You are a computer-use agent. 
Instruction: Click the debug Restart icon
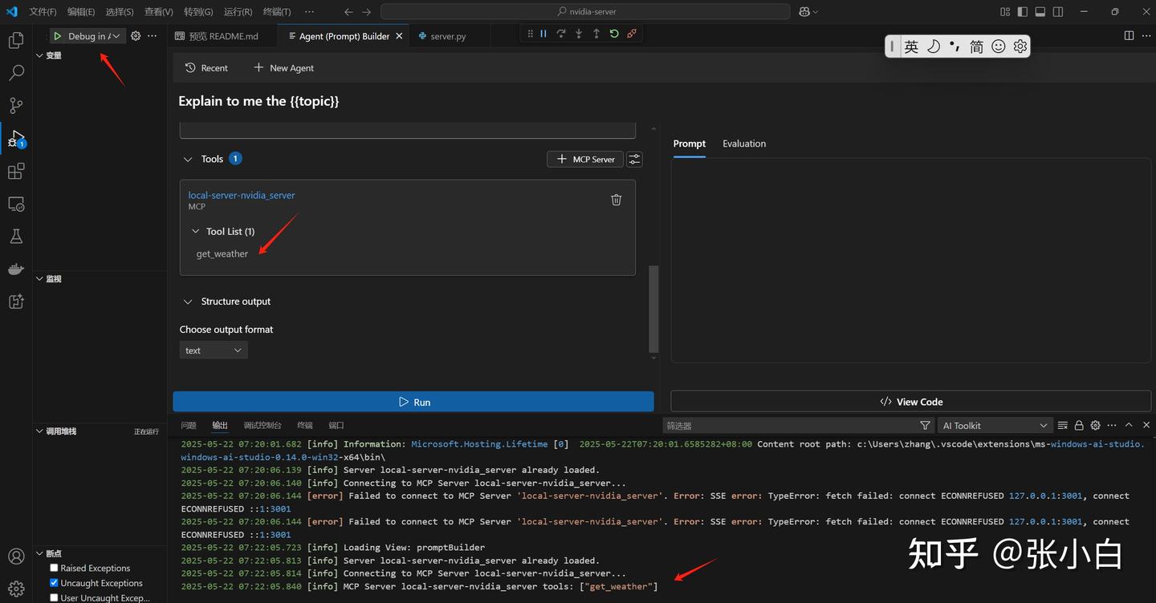click(614, 34)
